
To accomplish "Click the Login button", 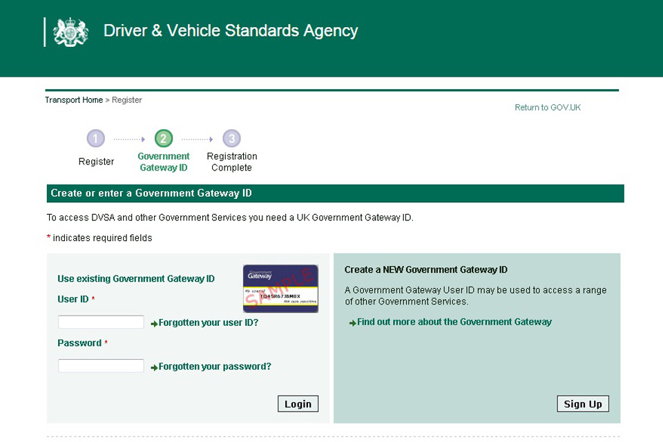I will coord(298,404).
